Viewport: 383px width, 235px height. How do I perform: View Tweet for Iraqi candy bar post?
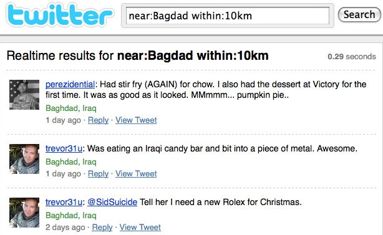coord(136,174)
